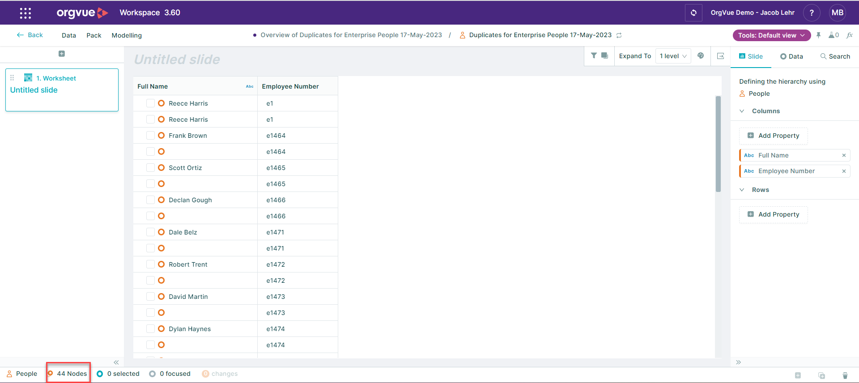Open the help question mark icon
The image size is (859, 383).
[x=811, y=13]
